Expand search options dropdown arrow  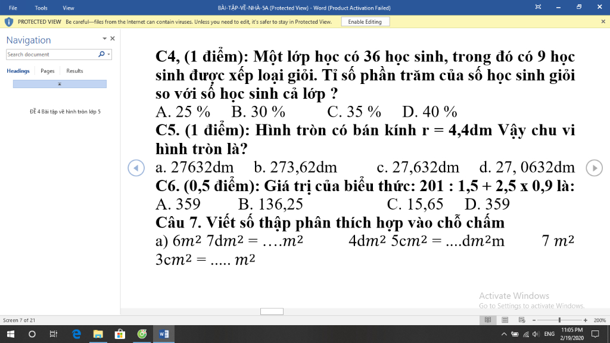(x=108, y=54)
